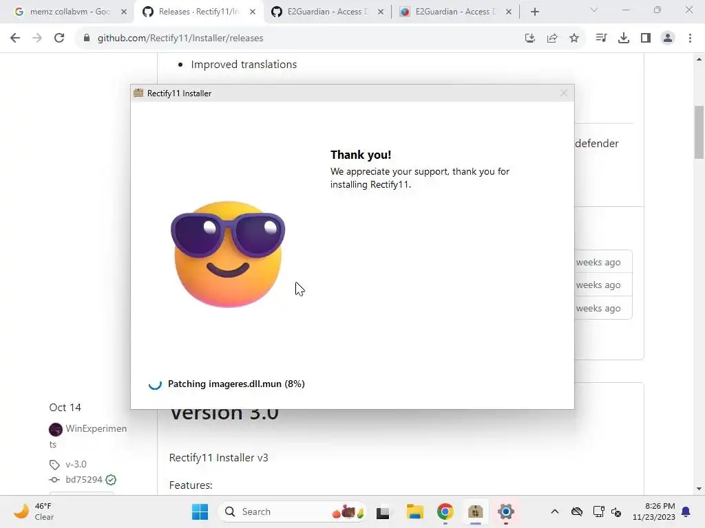Image resolution: width=705 pixels, height=528 pixels.
Task: Click the commit icon beside bd75294
Action: click(x=54, y=480)
